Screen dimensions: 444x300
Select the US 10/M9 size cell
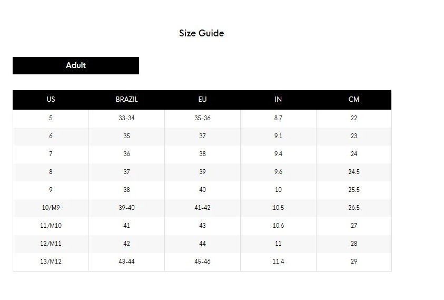tap(51, 208)
